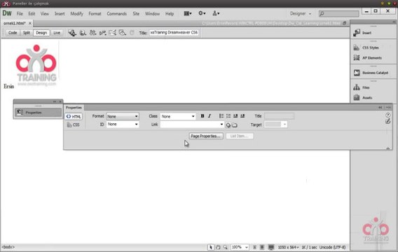Select the ornek1.html document tab
Viewport: 398px width, 252px height.
click(x=15, y=23)
